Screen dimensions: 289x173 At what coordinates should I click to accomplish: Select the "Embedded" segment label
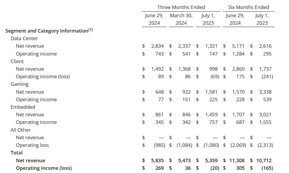(x=23, y=107)
